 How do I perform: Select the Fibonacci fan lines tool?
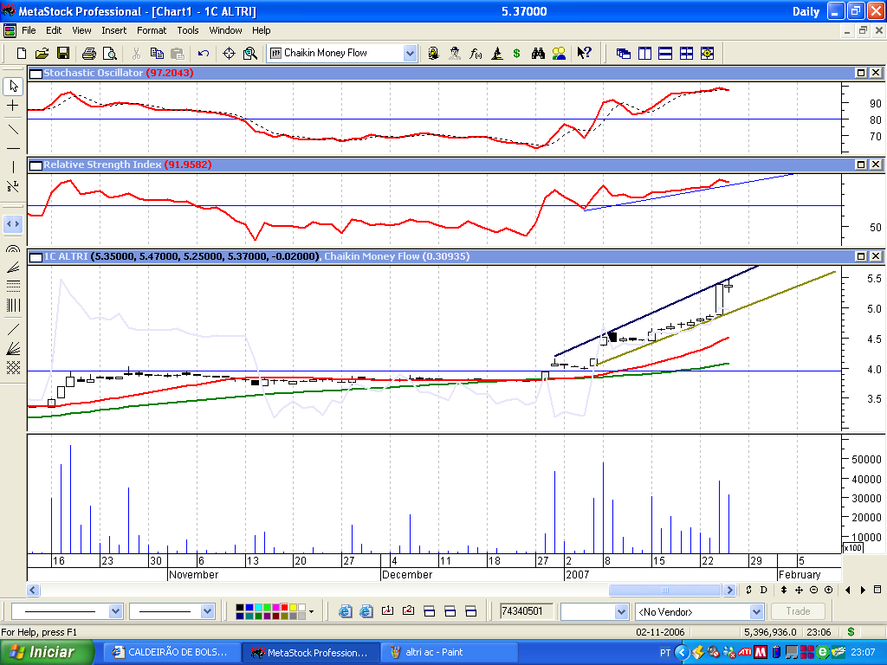(13, 268)
